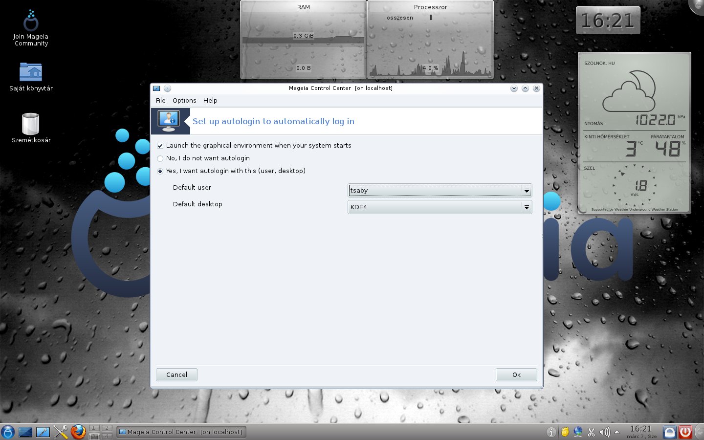Screen dimensions: 704x440
Task: Click the volume speaker icon in the tray
Action: click(605, 432)
